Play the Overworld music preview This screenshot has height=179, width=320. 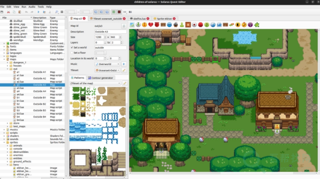(x=124, y=64)
